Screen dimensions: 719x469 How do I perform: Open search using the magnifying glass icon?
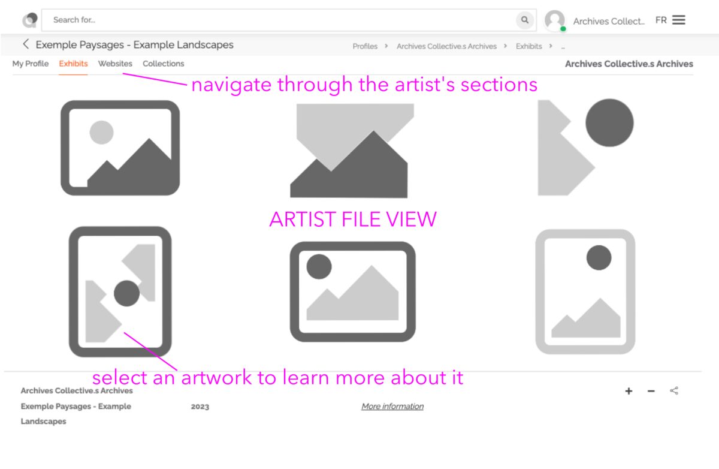tap(524, 20)
